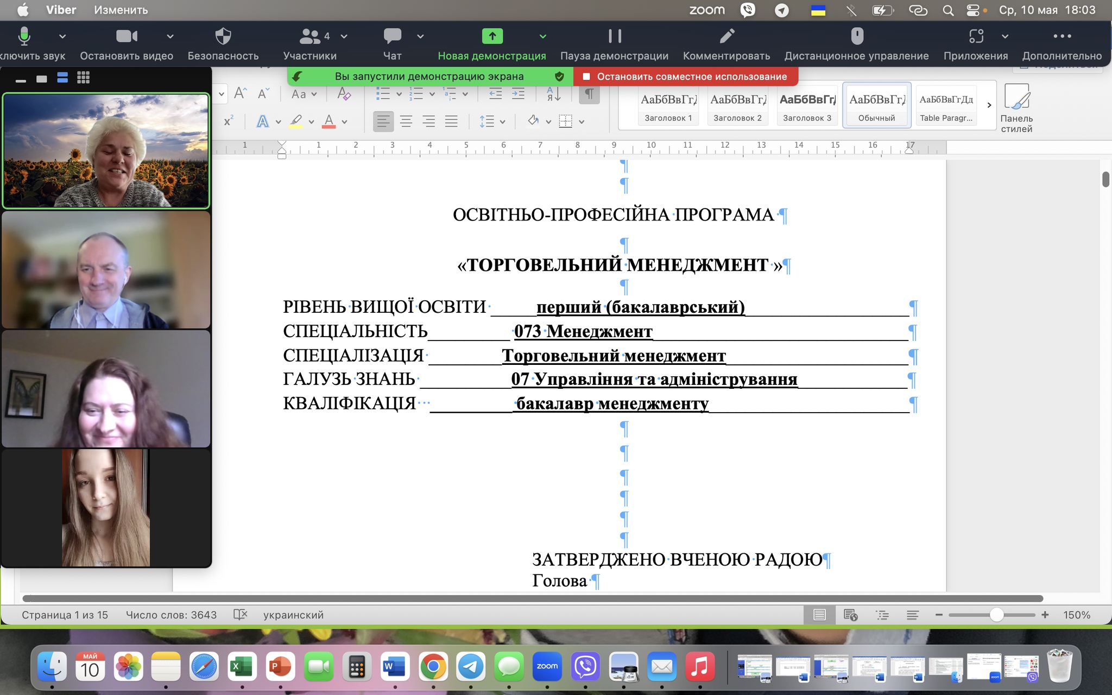Select sunflower background participant video
Viewport: 1112px width, 695px height.
106,150
